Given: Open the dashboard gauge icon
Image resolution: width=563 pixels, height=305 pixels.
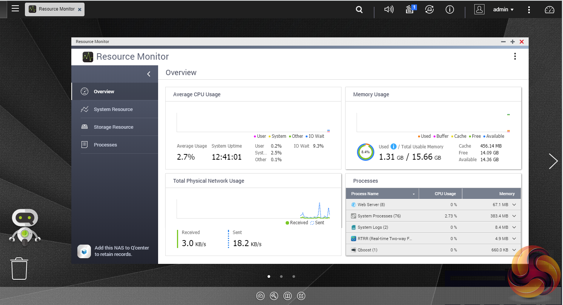Looking at the screenshot, I should pos(549,10).
